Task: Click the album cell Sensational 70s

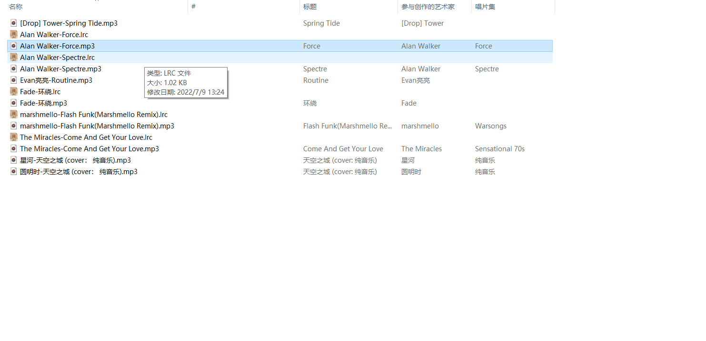Action: point(500,148)
